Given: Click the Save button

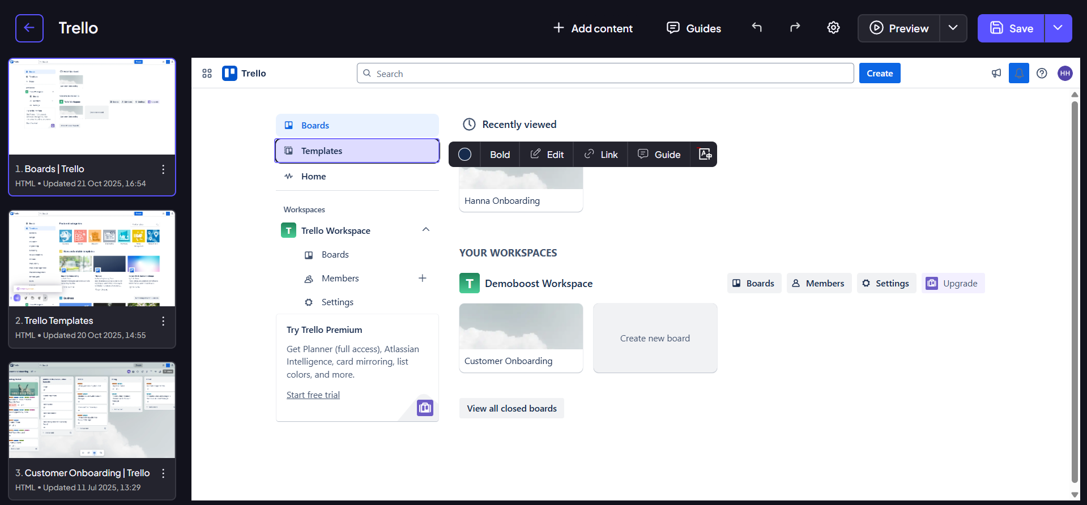Looking at the screenshot, I should point(1011,28).
